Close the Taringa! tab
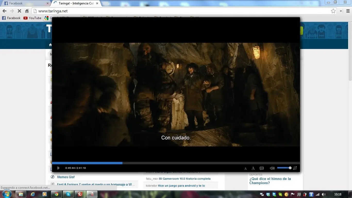 point(97,3)
